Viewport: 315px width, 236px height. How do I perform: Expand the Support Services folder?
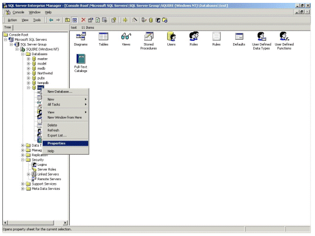(22, 184)
